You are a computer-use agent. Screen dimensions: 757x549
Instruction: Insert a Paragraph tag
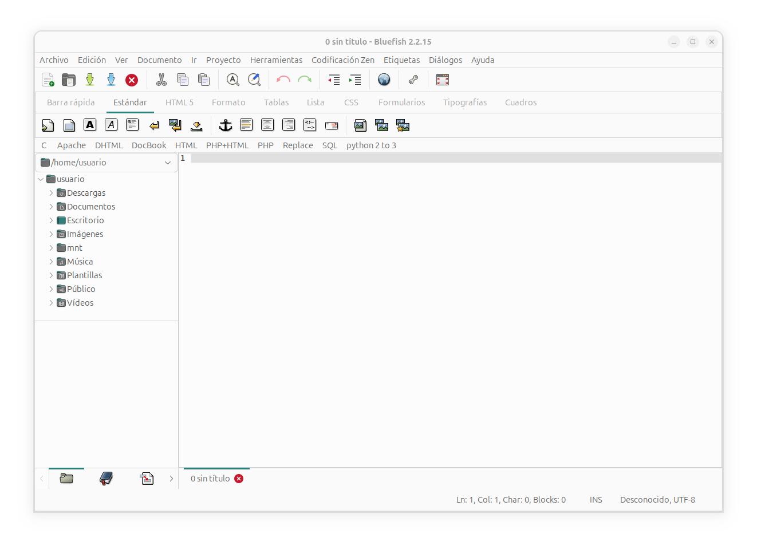[132, 125]
